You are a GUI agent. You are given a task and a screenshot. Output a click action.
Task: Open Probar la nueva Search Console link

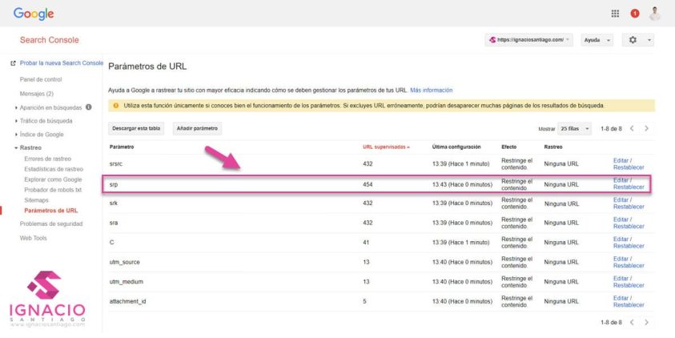point(62,62)
